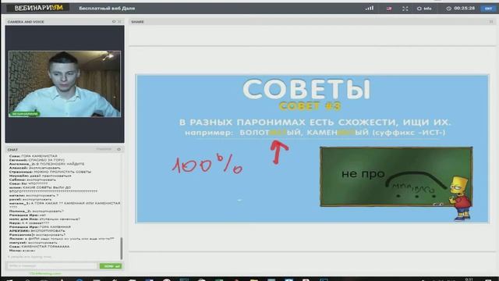Click chat message 'КАМЕНИСТАЯ ГОРААААА'

tap(39, 247)
